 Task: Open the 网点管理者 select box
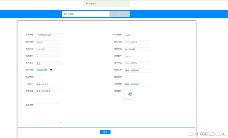point(128,35)
